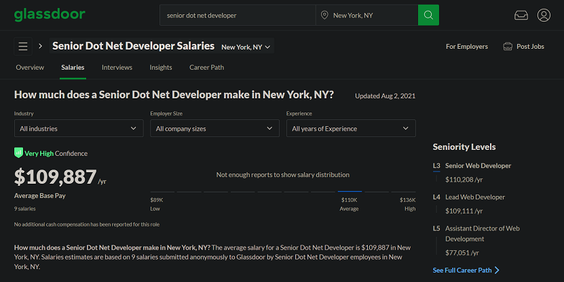Screen dimensions: 564x282
Task: Click the arrow after See Full Career Path
Action: coord(497,270)
